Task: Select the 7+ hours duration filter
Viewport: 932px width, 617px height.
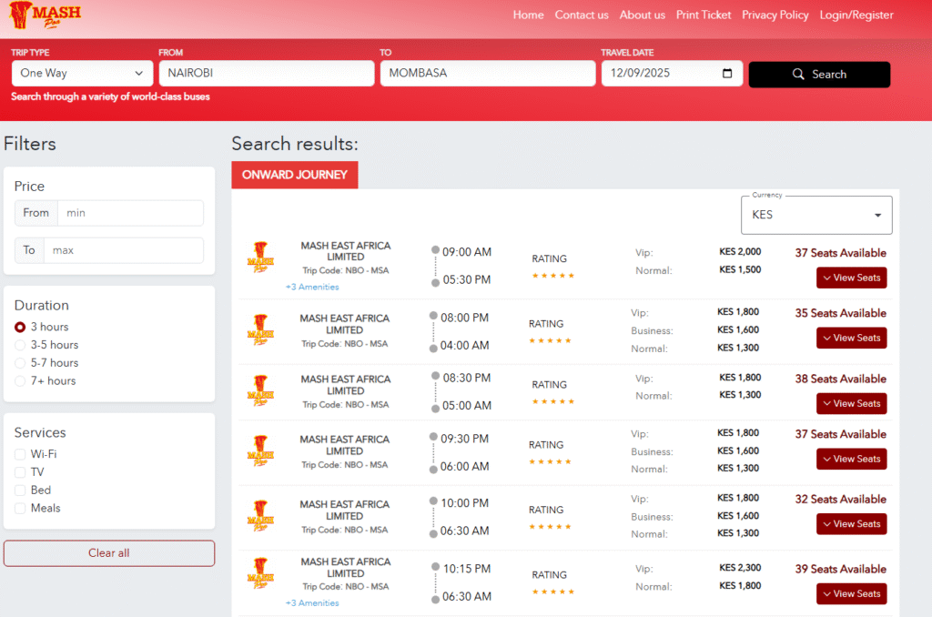Action: pyautogui.click(x=20, y=381)
